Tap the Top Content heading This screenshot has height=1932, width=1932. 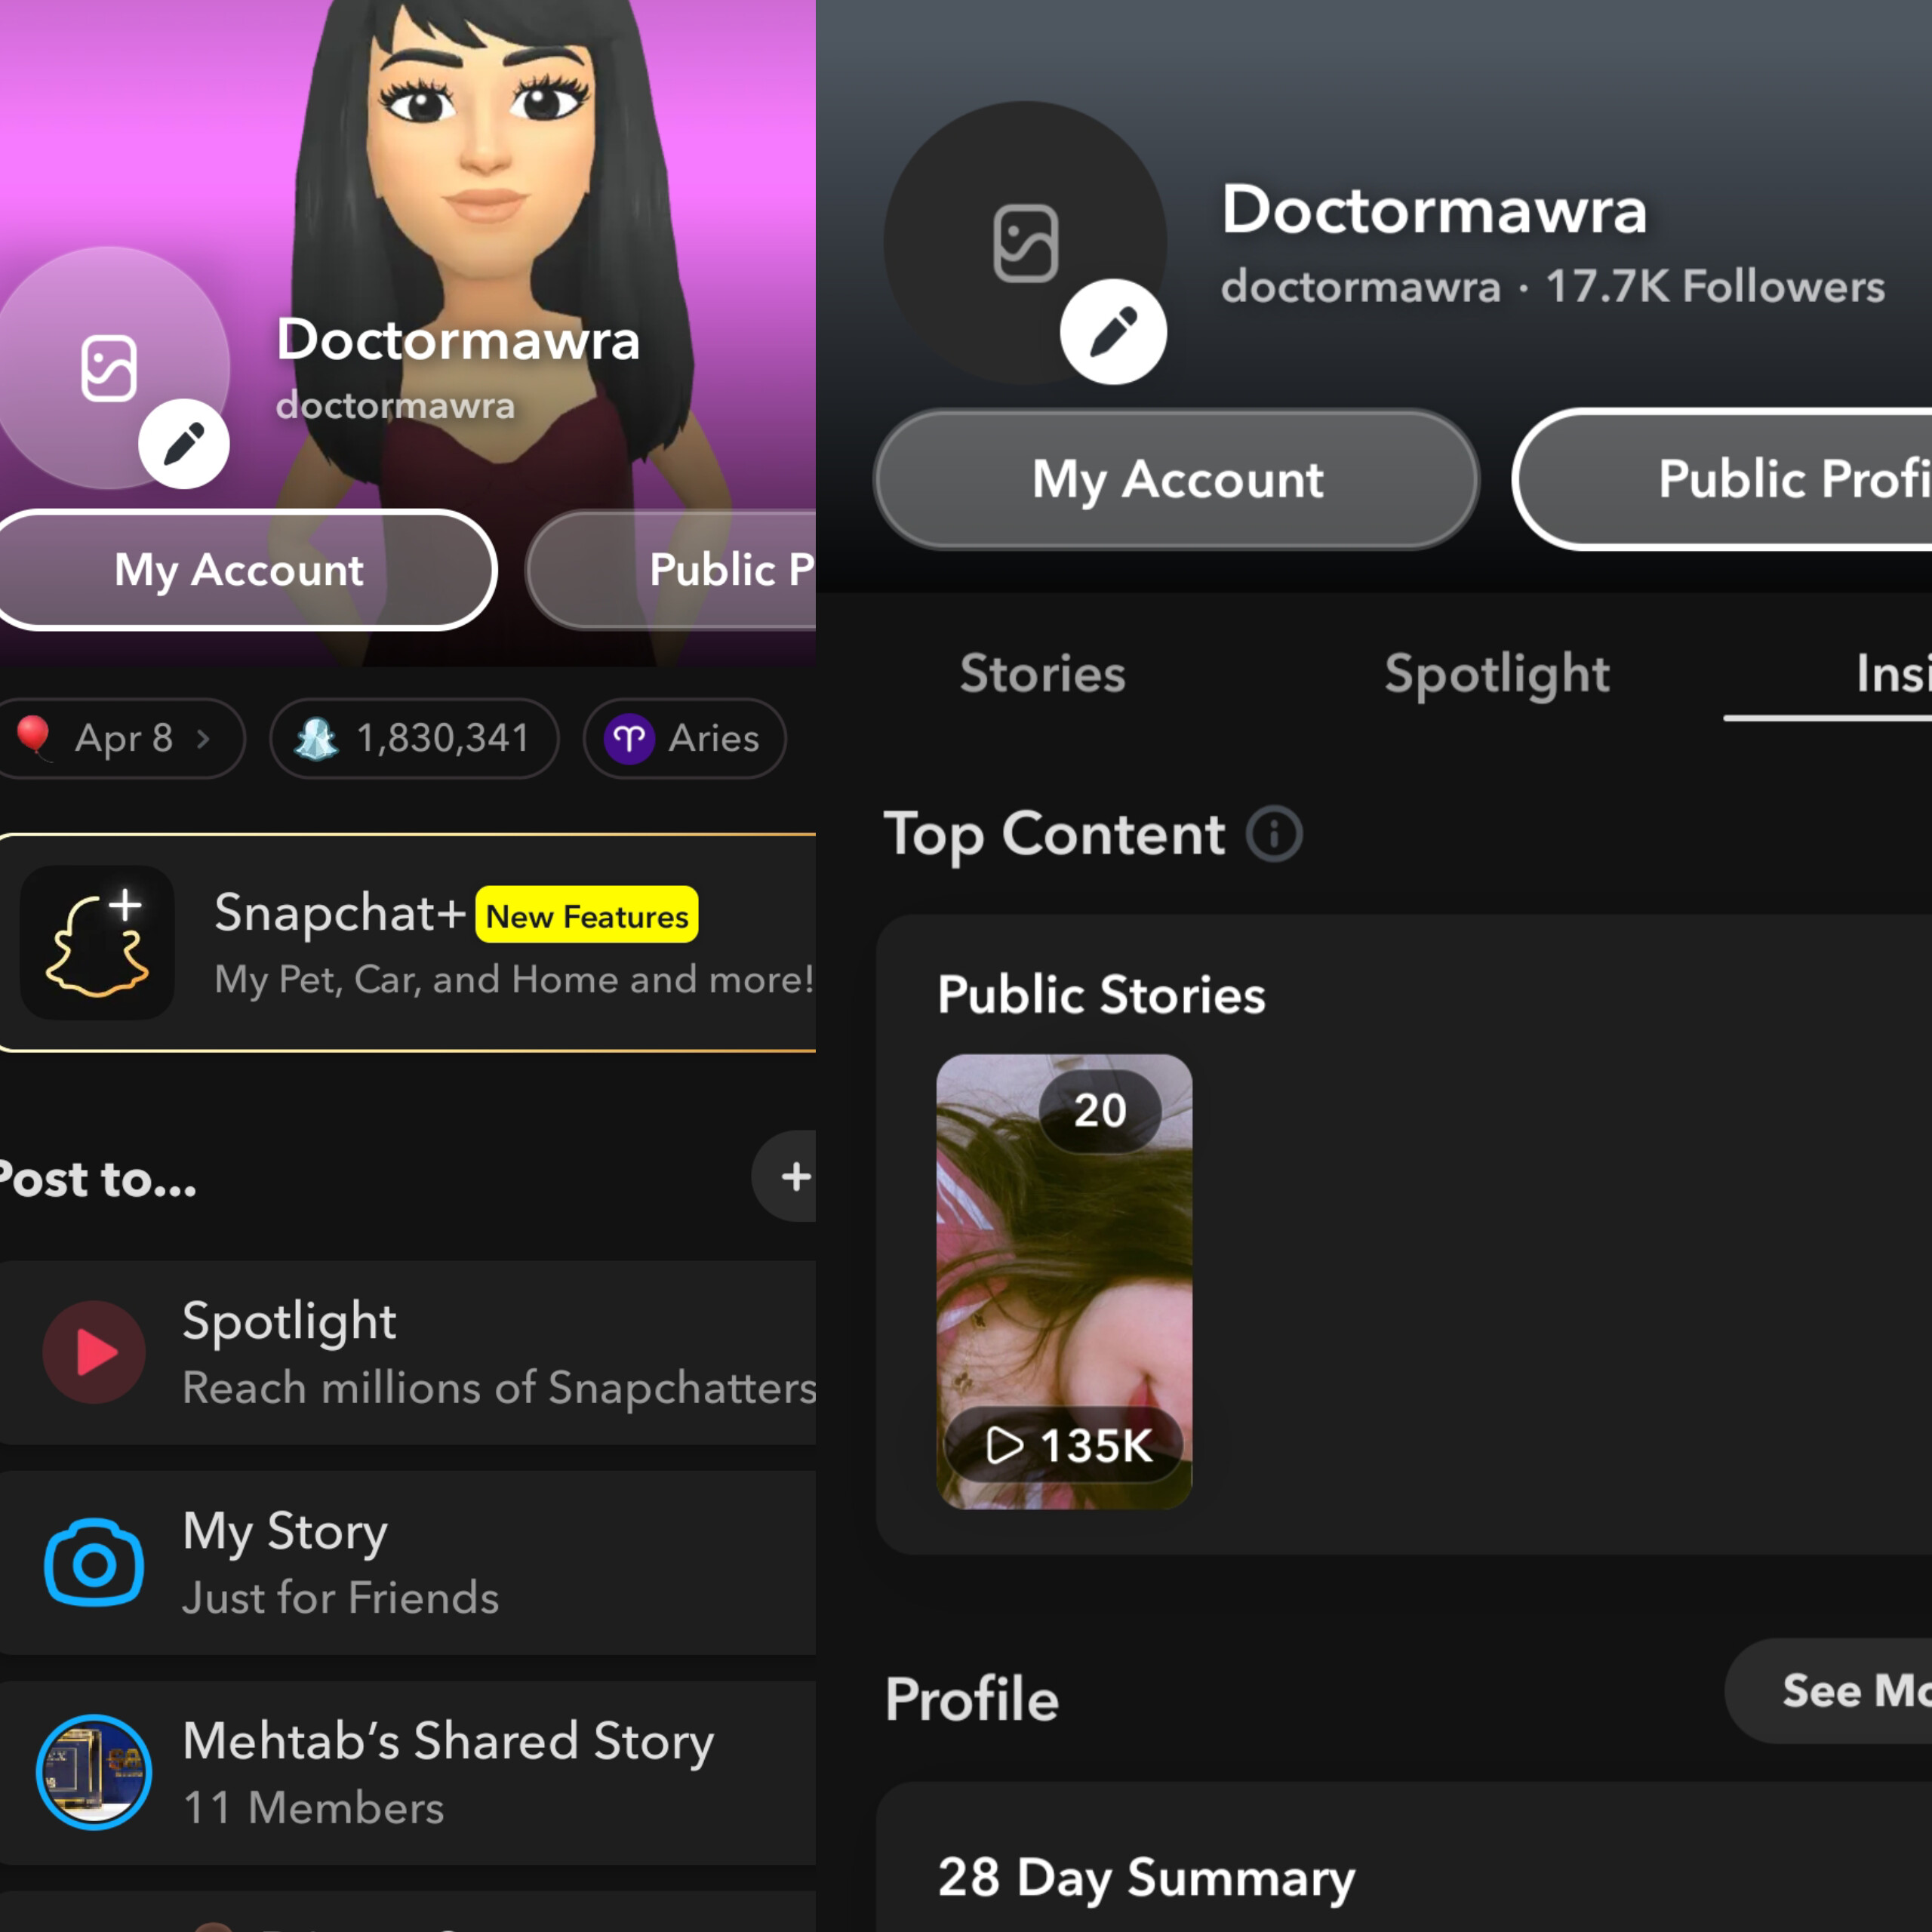(1054, 835)
